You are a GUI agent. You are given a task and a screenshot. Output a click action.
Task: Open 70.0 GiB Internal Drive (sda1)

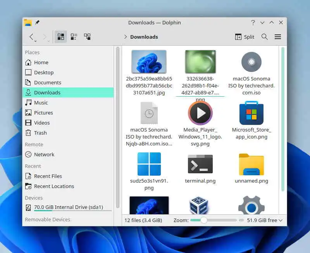(68, 208)
